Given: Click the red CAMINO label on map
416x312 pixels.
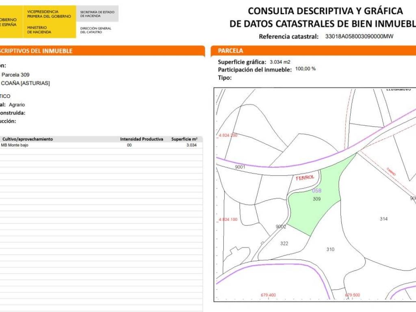Looking at the screenshot, I should coord(391,172).
